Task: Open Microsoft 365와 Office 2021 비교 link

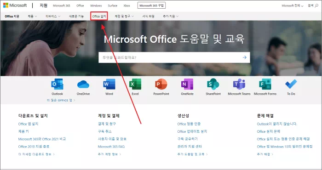Action: tap(42, 139)
